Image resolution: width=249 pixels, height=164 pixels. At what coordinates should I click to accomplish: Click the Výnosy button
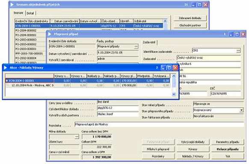pos(193,149)
